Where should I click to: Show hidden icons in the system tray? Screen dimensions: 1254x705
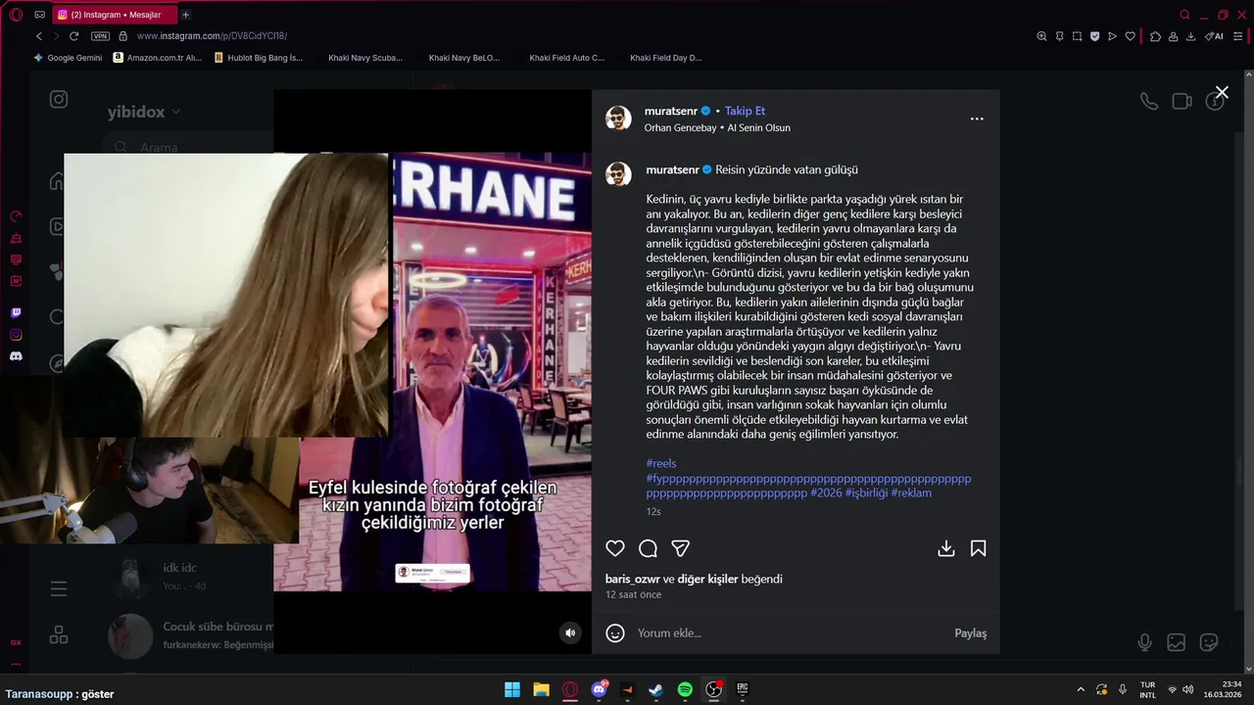(x=1081, y=689)
